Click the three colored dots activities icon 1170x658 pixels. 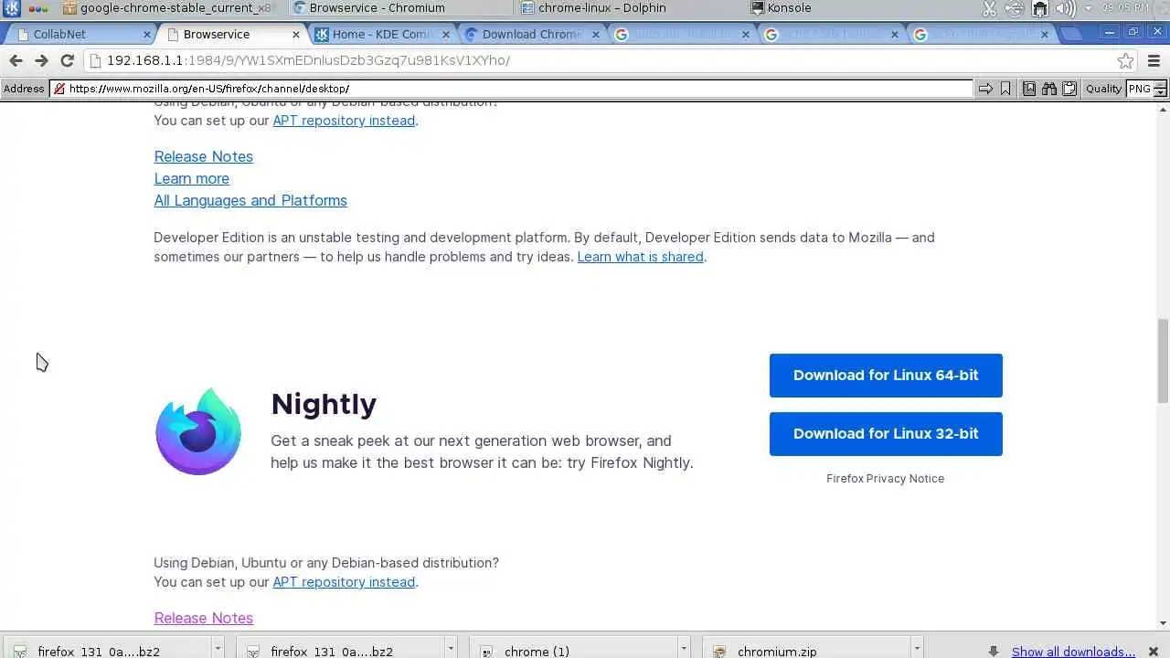(x=37, y=8)
